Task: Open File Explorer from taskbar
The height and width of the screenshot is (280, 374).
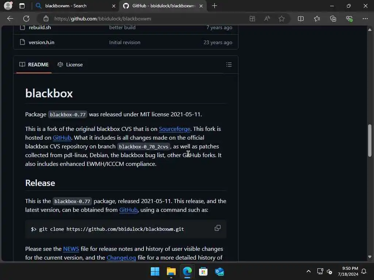Action: tap(171, 271)
